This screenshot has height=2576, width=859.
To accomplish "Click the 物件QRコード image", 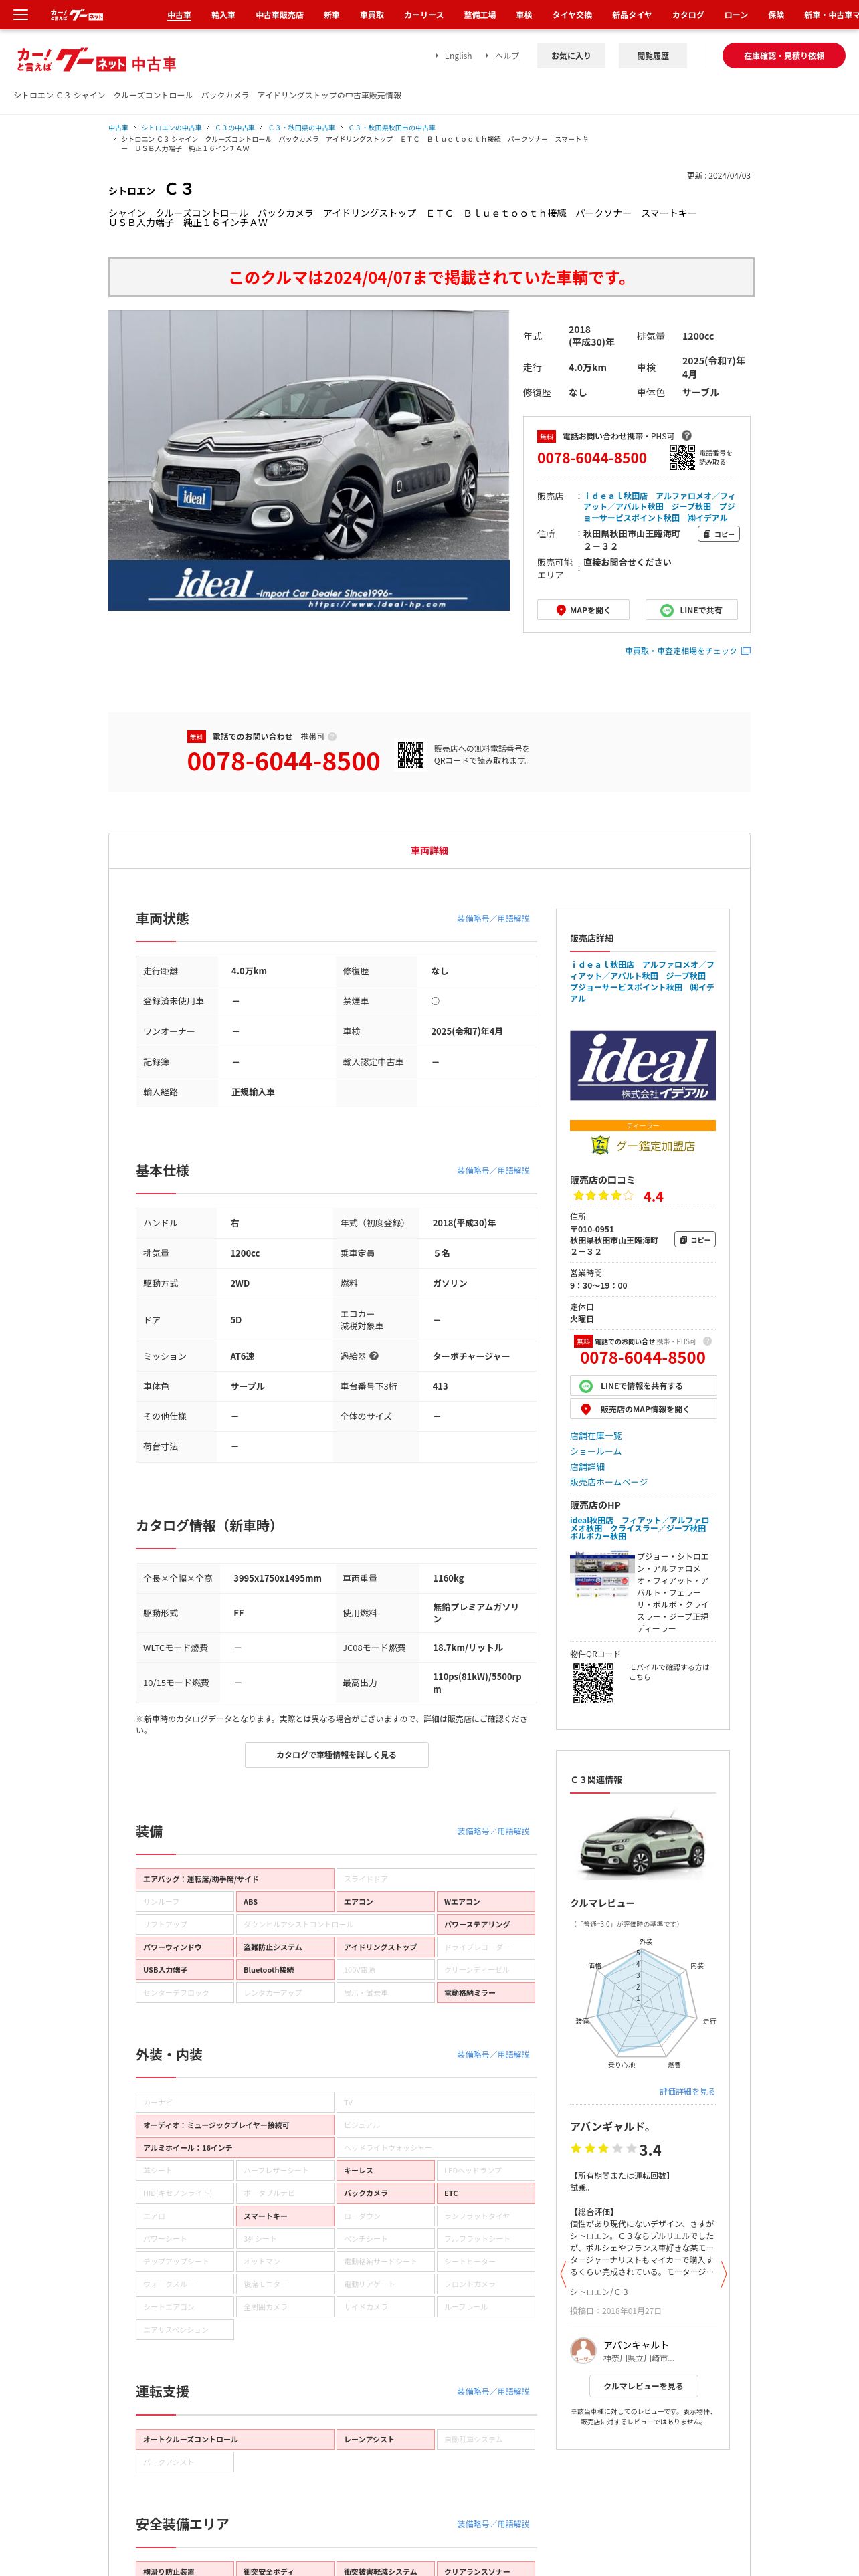I will click(x=593, y=1683).
